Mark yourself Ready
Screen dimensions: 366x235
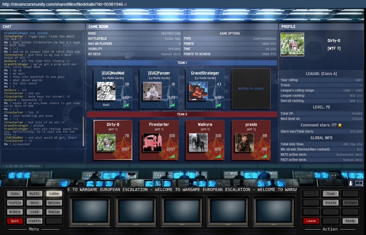(350, 221)
